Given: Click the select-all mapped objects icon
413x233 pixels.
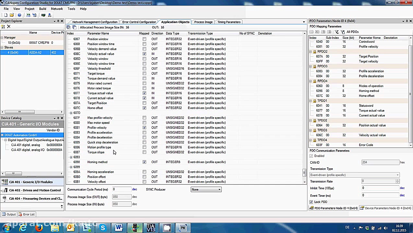Looking at the screenshot, I should click(x=68, y=27).
